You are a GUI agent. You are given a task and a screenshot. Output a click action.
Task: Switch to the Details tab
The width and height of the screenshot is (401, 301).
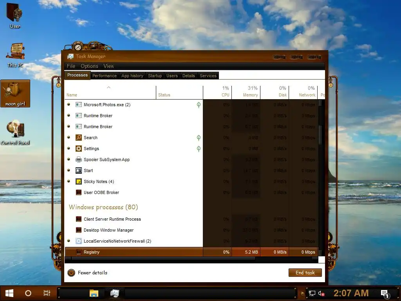(x=188, y=76)
